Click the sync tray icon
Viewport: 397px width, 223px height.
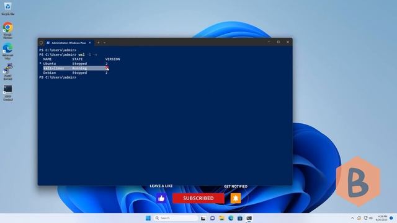pyautogui.click(x=359, y=218)
